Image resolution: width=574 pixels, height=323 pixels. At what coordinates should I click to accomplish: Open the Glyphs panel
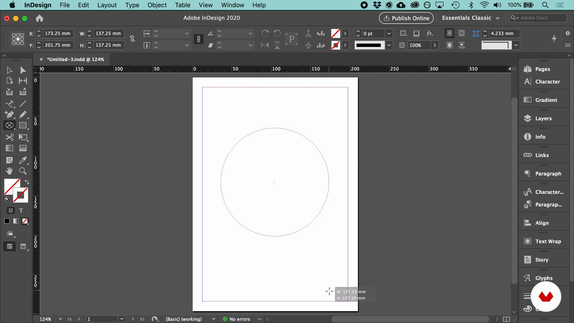pos(544,278)
